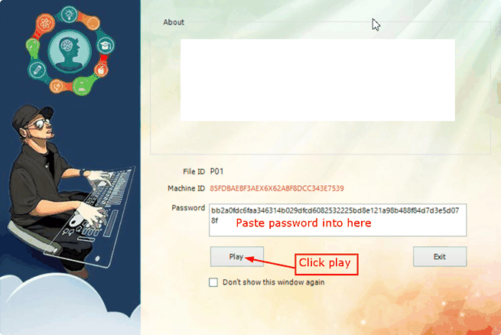This screenshot has height=335, width=501.
Task: Click the File ID value P01
Action: tap(216, 171)
